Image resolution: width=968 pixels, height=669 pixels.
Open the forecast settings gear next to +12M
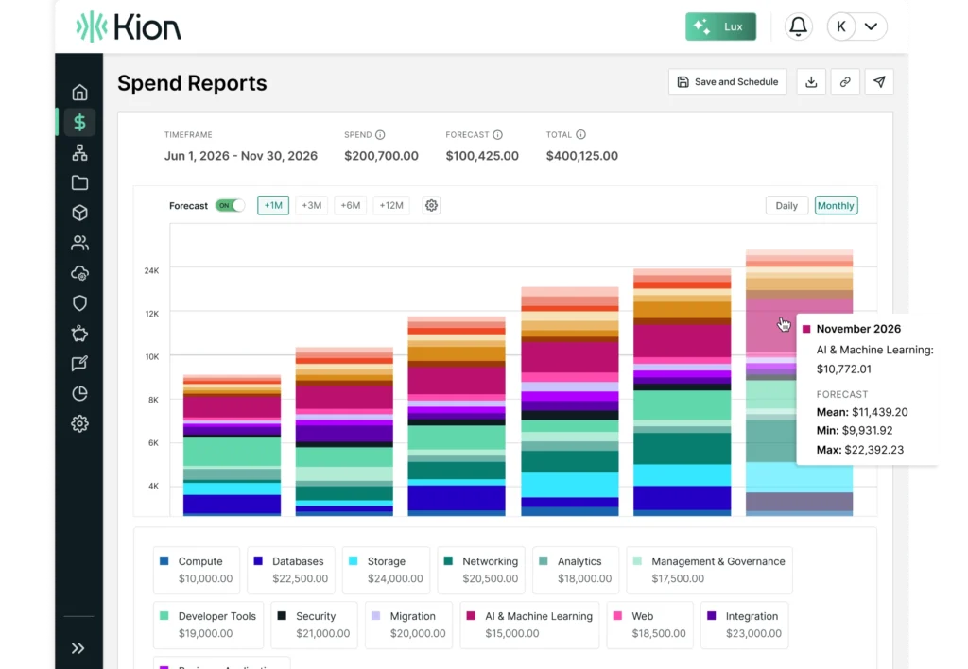(431, 205)
